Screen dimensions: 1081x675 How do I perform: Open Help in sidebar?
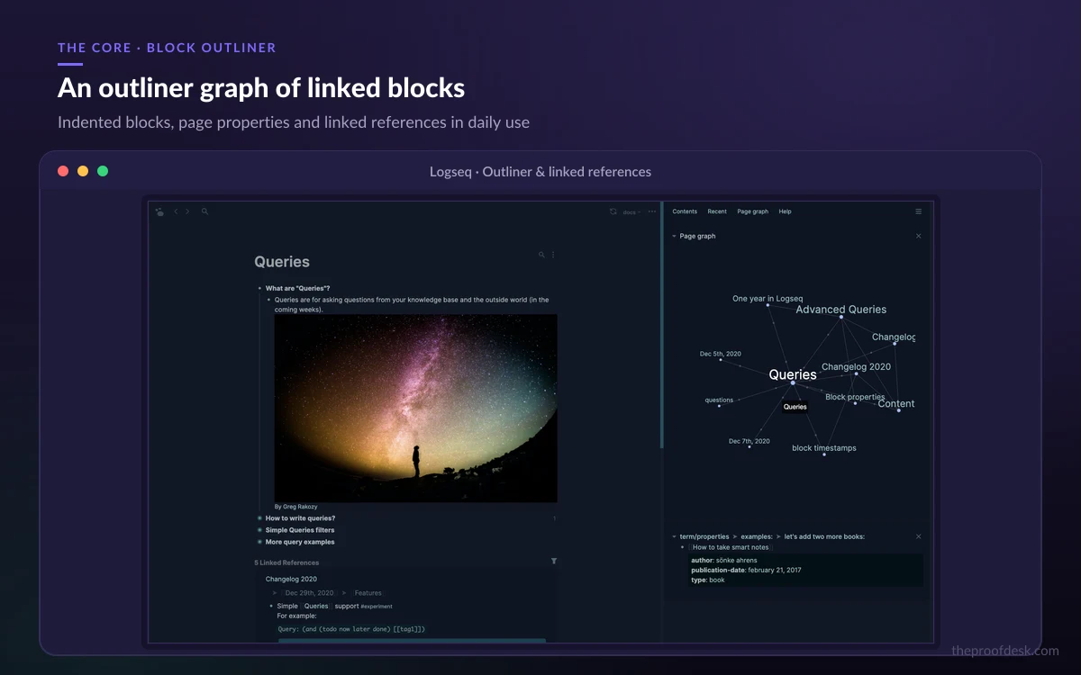click(x=786, y=211)
